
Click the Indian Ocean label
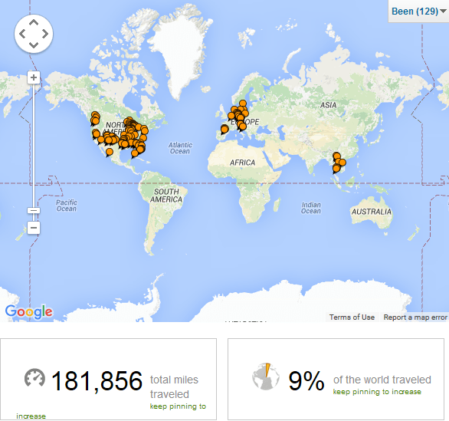[311, 208]
